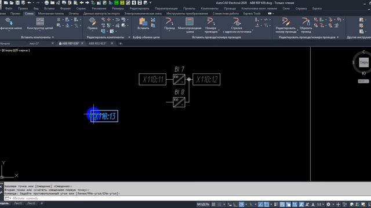Open a file via the folder icon
The height and width of the screenshot is (208, 371).
12,3
